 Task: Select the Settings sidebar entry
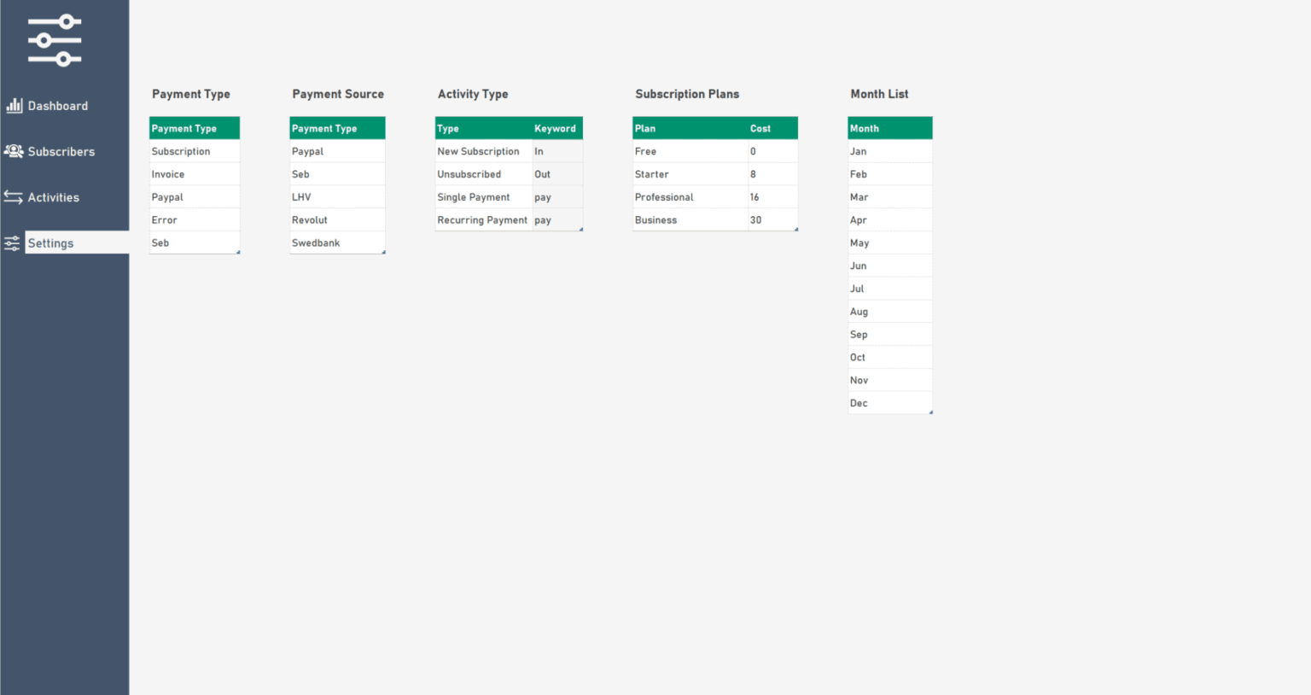[50, 242]
